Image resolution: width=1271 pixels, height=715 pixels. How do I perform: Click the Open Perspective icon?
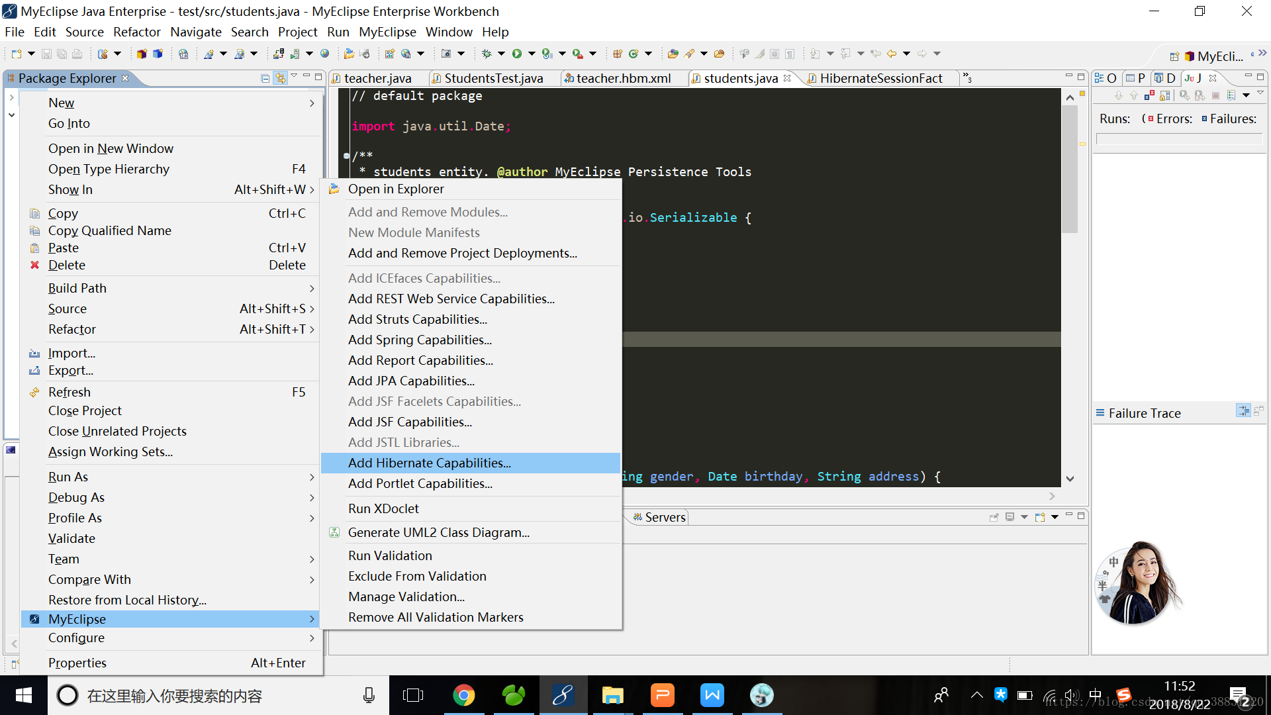(1174, 56)
